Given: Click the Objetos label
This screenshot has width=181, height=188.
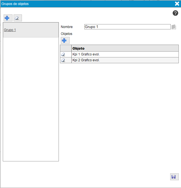Looking at the screenshot, I should [66, 34].
